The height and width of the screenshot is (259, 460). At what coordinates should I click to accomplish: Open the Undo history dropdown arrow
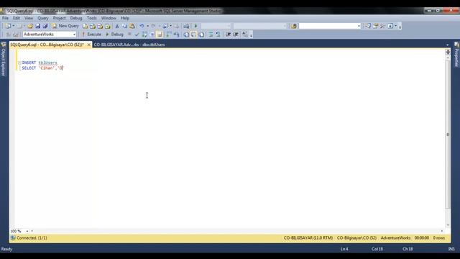pyautogui.click(x=147, y=26)
